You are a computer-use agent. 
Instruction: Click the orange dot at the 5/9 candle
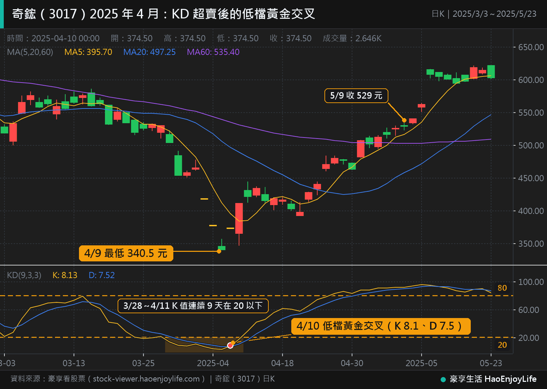[404, 120]
